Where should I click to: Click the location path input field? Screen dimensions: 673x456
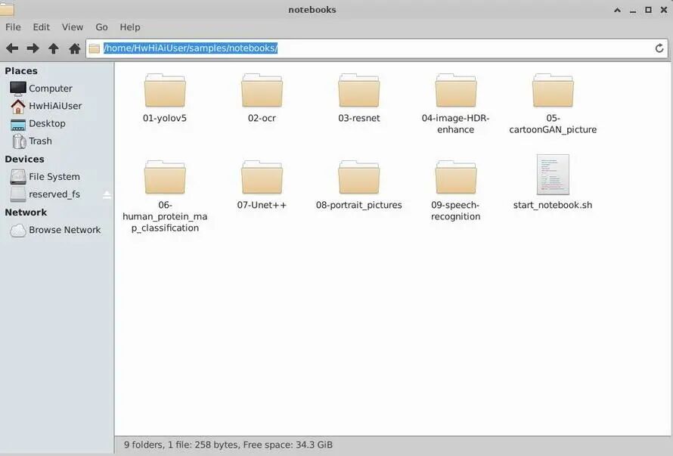coord(377,48)
